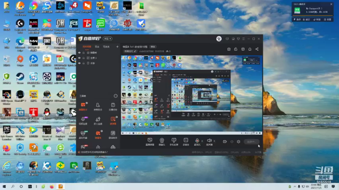Click the pencil icon next to category label
The image size is (339, 190).
click(x=135, y=51)
